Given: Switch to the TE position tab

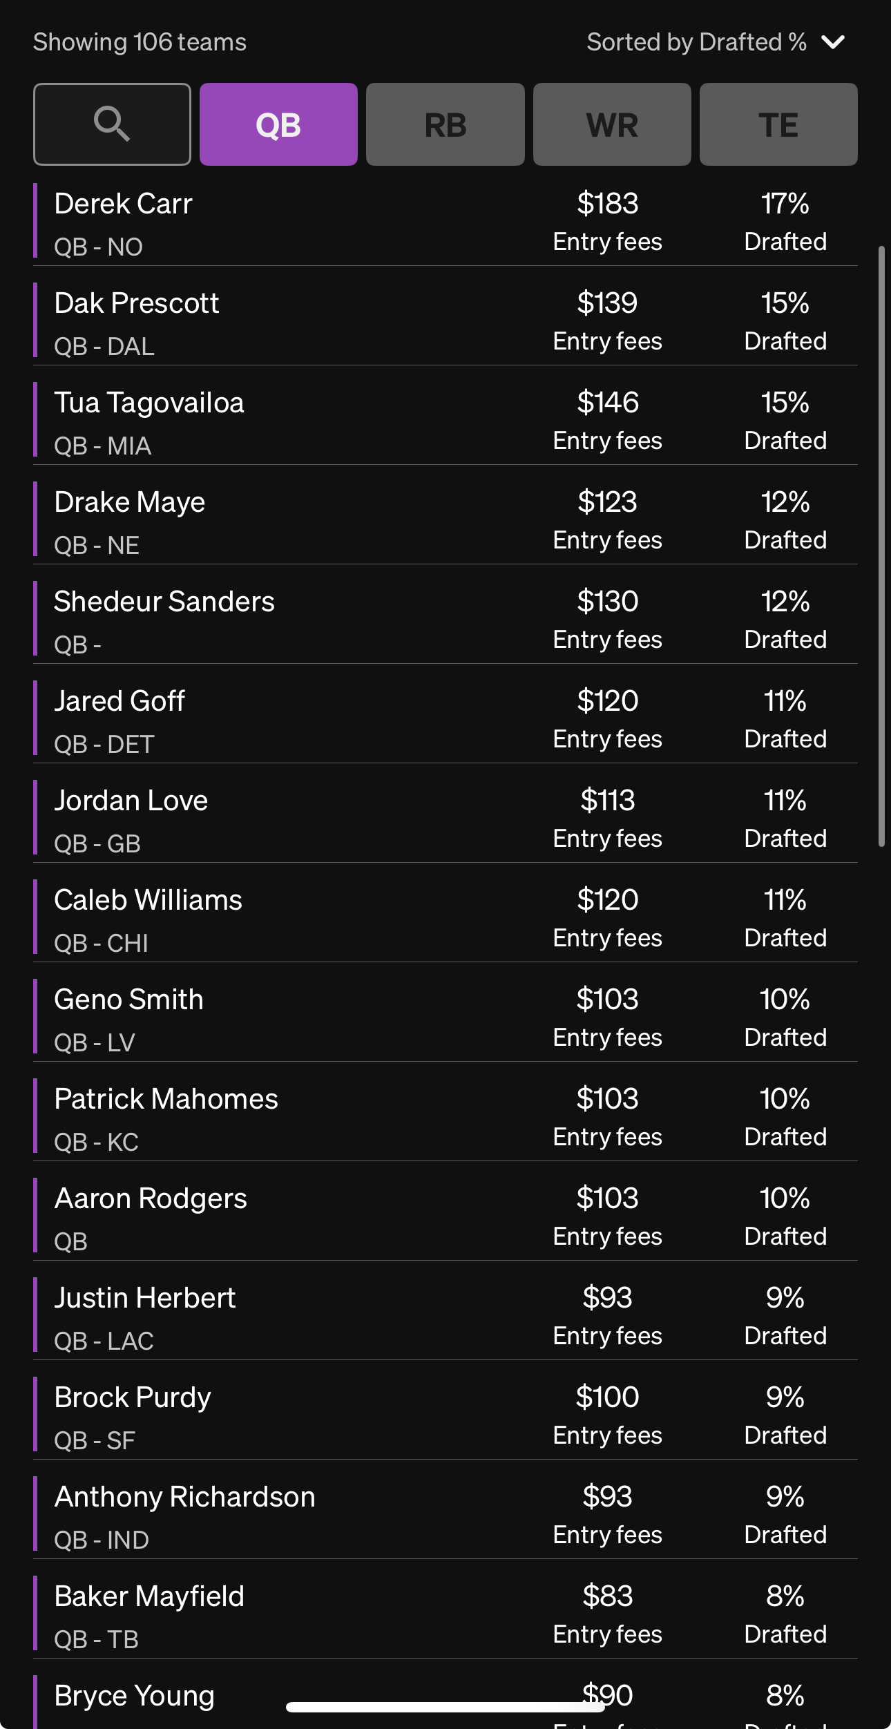Looking at the screenshot, I should [778, 124].
